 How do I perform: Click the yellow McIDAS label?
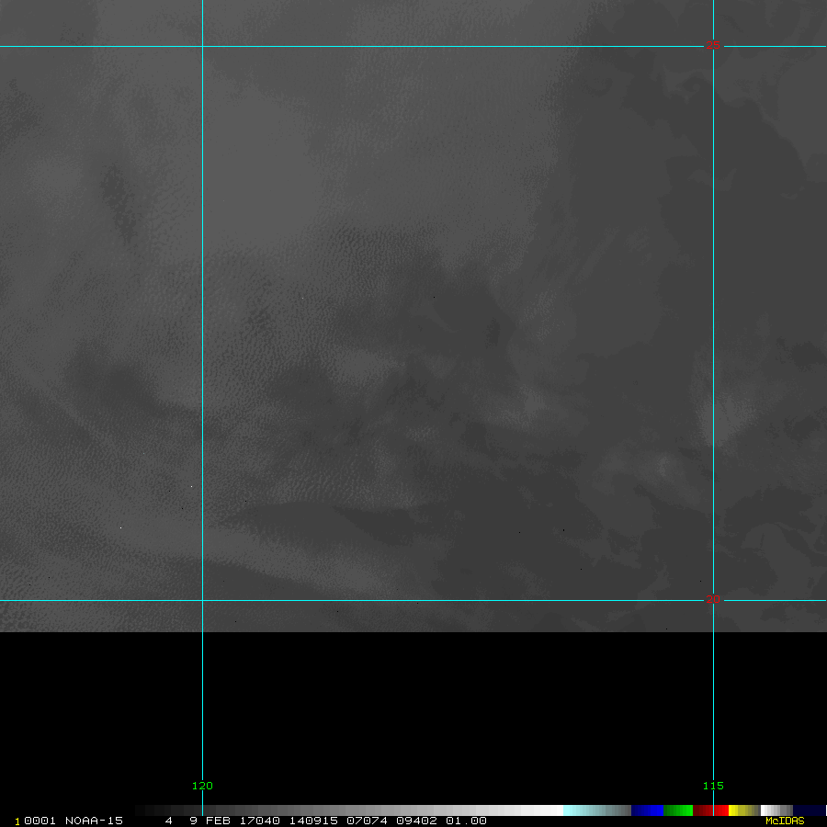point(785,821)
